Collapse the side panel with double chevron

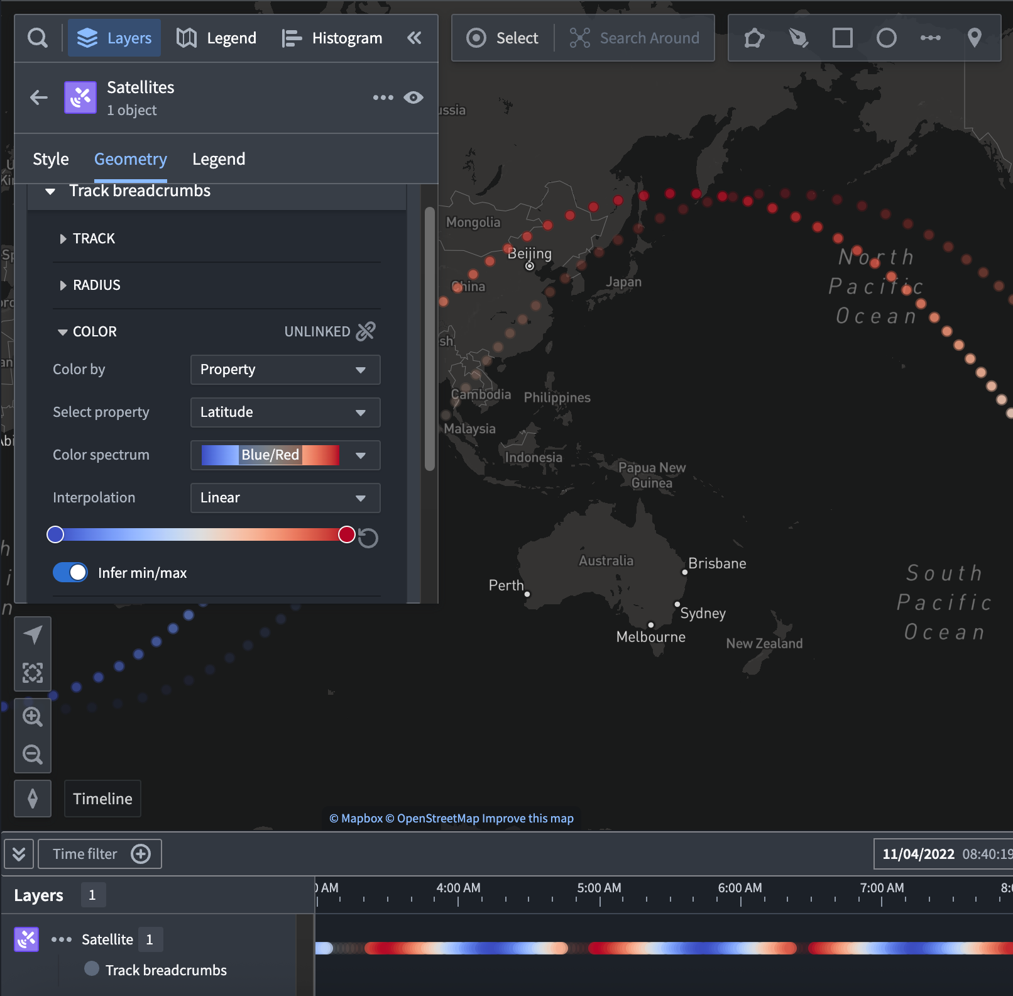(x=414, y=38)
